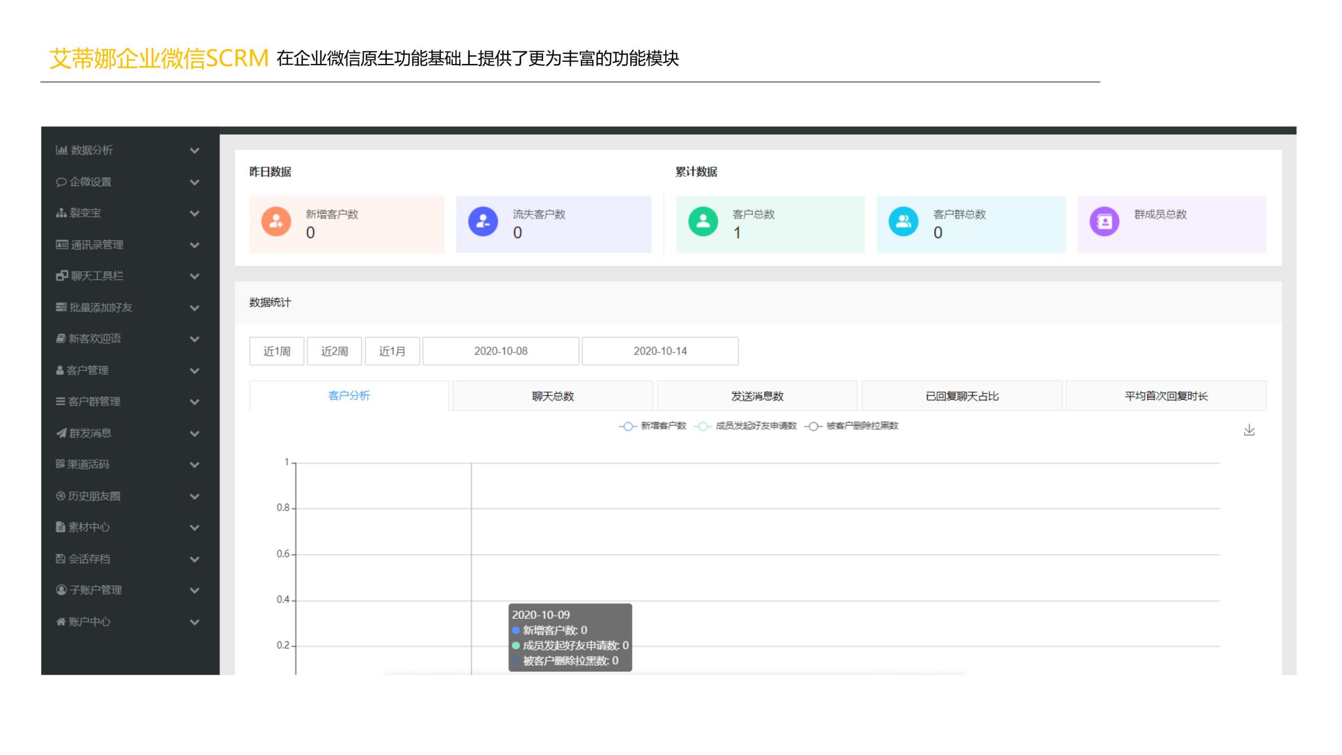The height and width of the screenshot is (755, 1342).
Task: Click the 新增客户数 stat card
Action: point(347,224)
